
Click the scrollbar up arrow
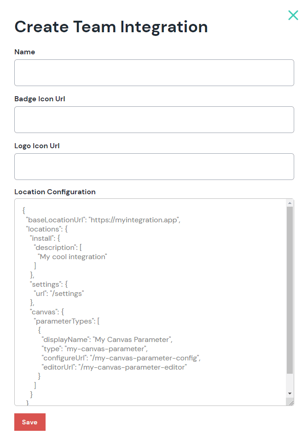pos(290,203)
